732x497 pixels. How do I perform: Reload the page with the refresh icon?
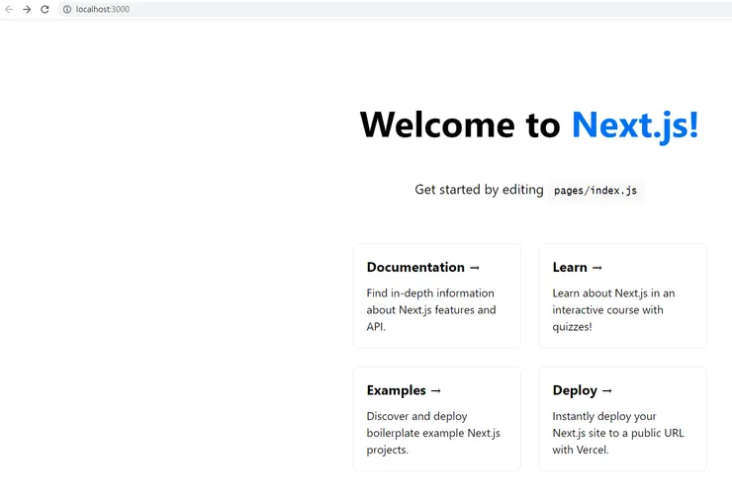point(45,9)
